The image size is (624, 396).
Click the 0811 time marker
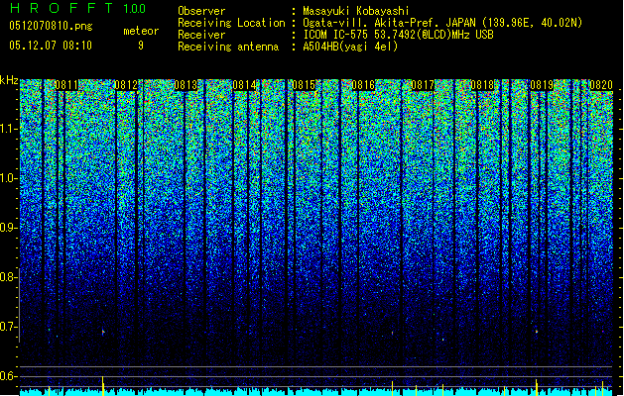66,85
